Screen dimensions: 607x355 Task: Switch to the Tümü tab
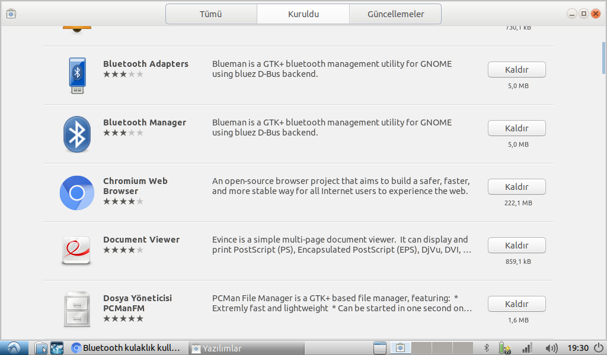click(211, 14)
